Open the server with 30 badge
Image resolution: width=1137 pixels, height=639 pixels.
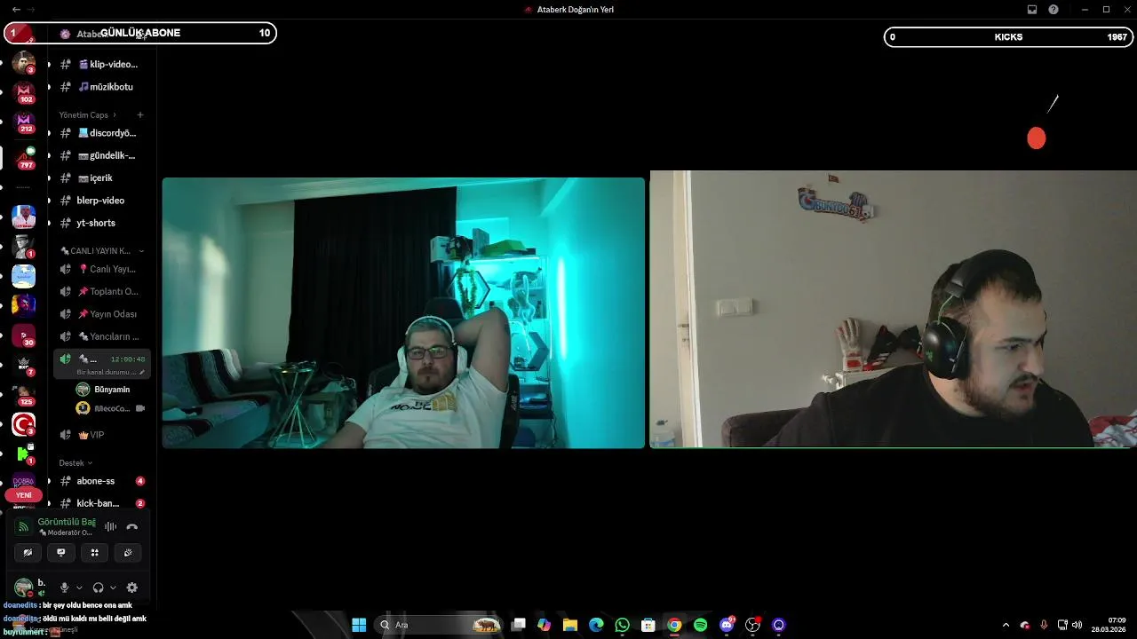point(24,335)
